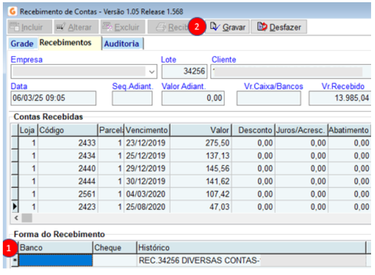375x275 pixels.
Task: Click value cell 47,03
Action: coord(201,207)
